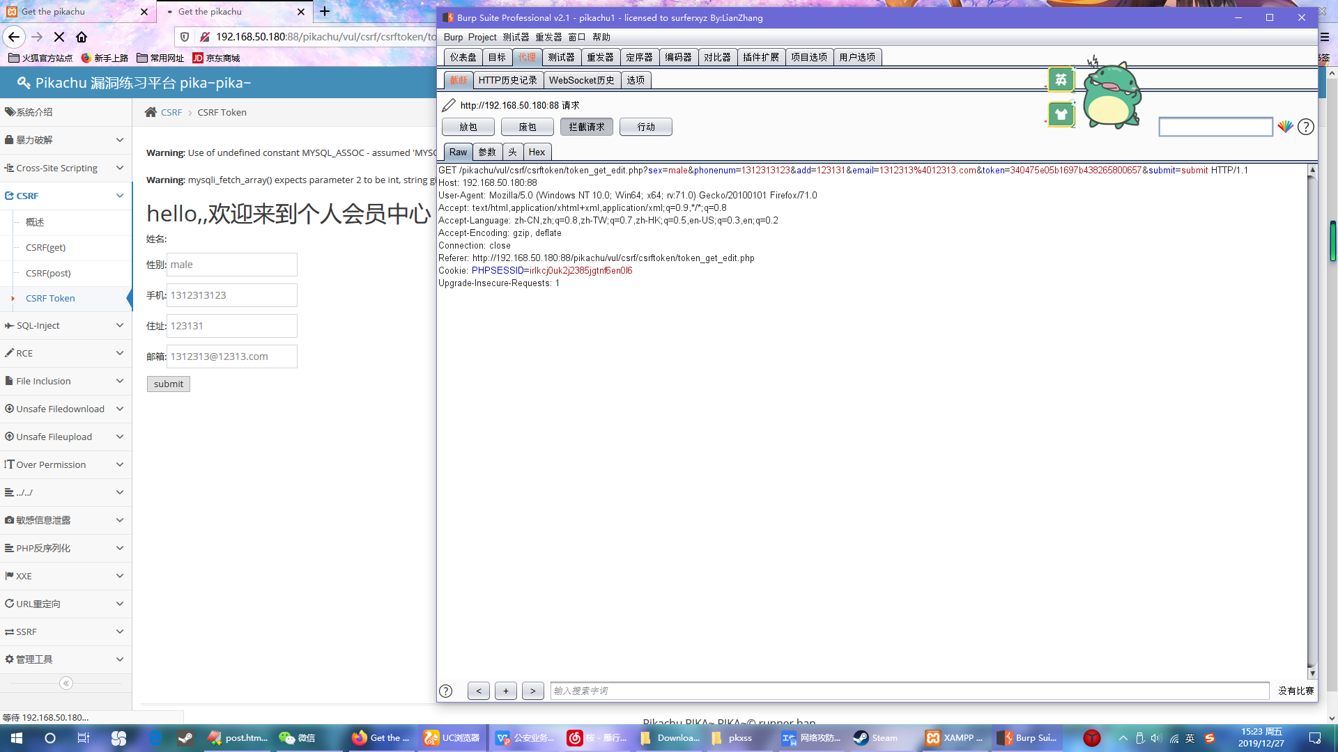The width and height of the screenshot is (1338, 752).
Task: Stop page loading with X icon
Action: click(59, 37)
